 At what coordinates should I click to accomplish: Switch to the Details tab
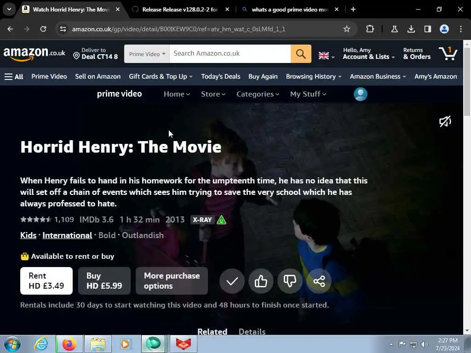coord(252,331)
